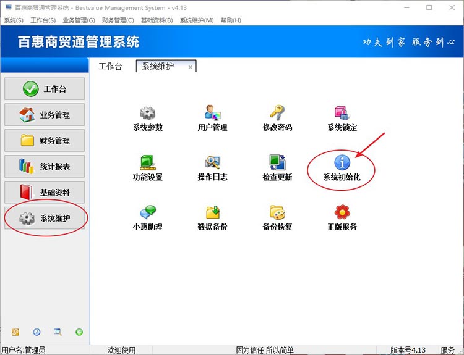Open the 工作台(S) menu
This screenshot has height=355, width=464.
pyautogui.click(x=43, y=20)
